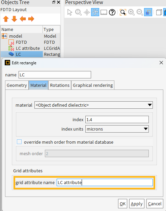Open the Graphical rendering tab

[93, 85]
